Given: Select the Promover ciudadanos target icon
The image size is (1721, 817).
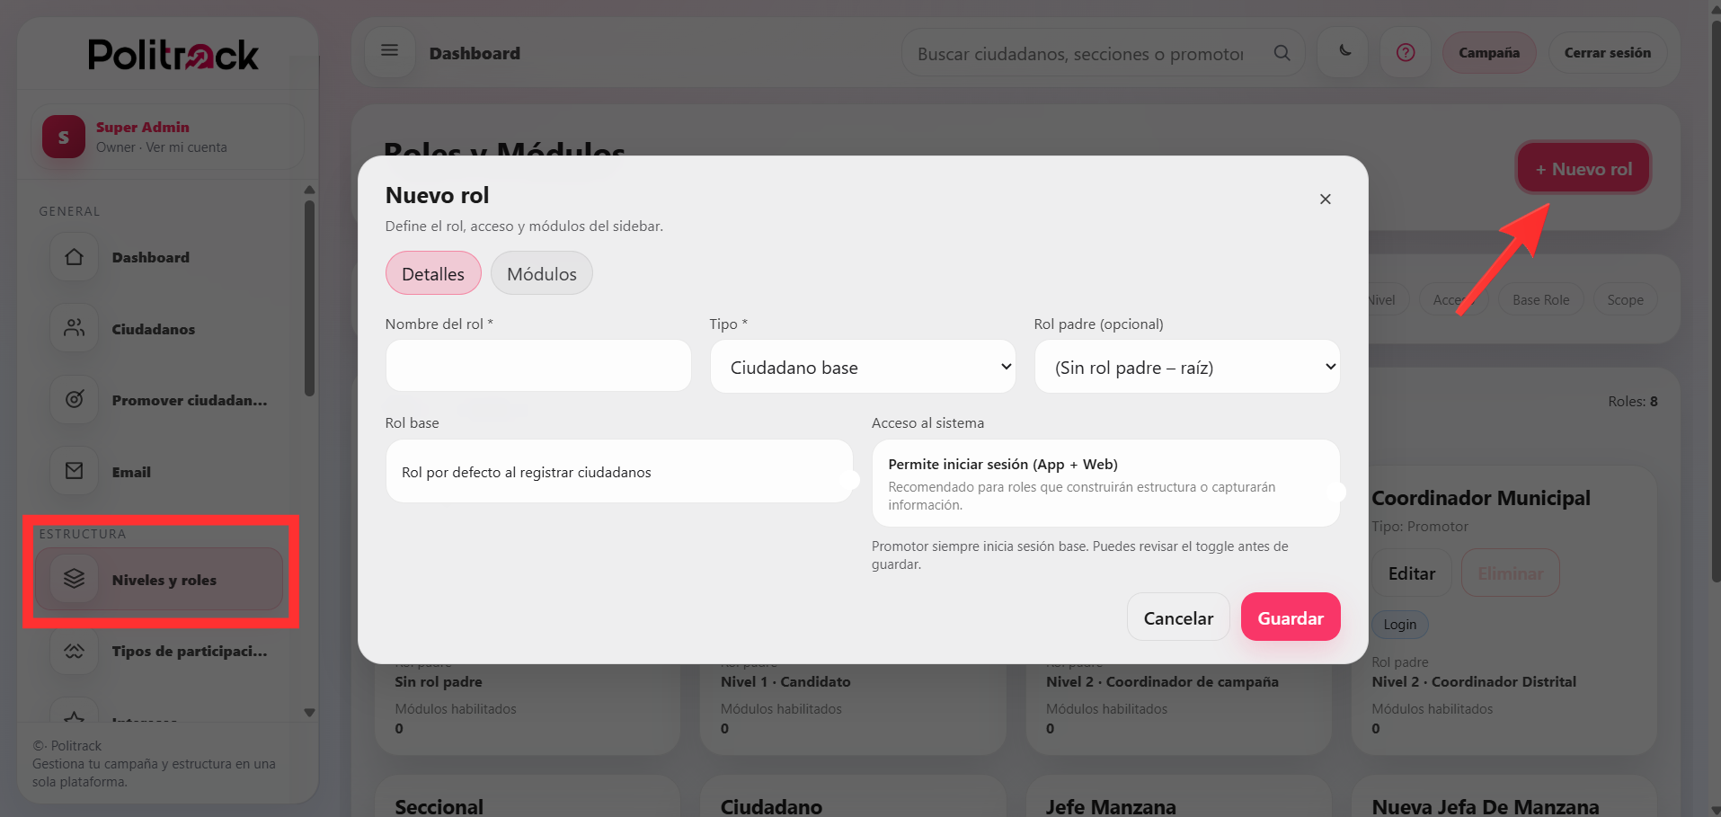Looking at the screenshot, I should (74, 399).
